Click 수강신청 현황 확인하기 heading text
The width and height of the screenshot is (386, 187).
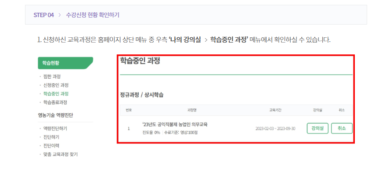93,15
